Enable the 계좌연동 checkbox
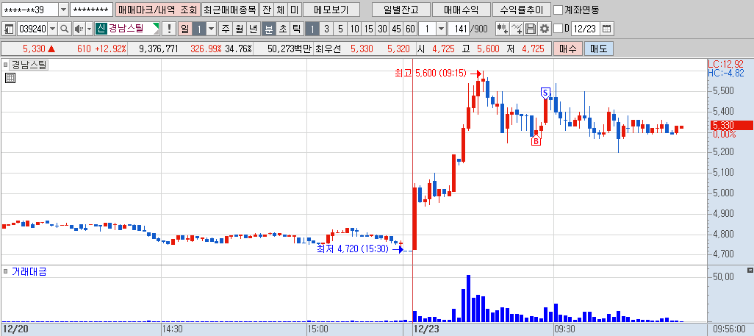754x336 pixels. [559, 10]
